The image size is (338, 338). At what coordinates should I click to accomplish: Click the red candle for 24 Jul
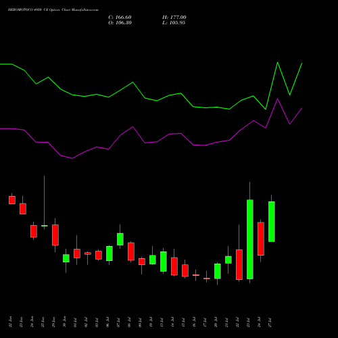point(261,239)
